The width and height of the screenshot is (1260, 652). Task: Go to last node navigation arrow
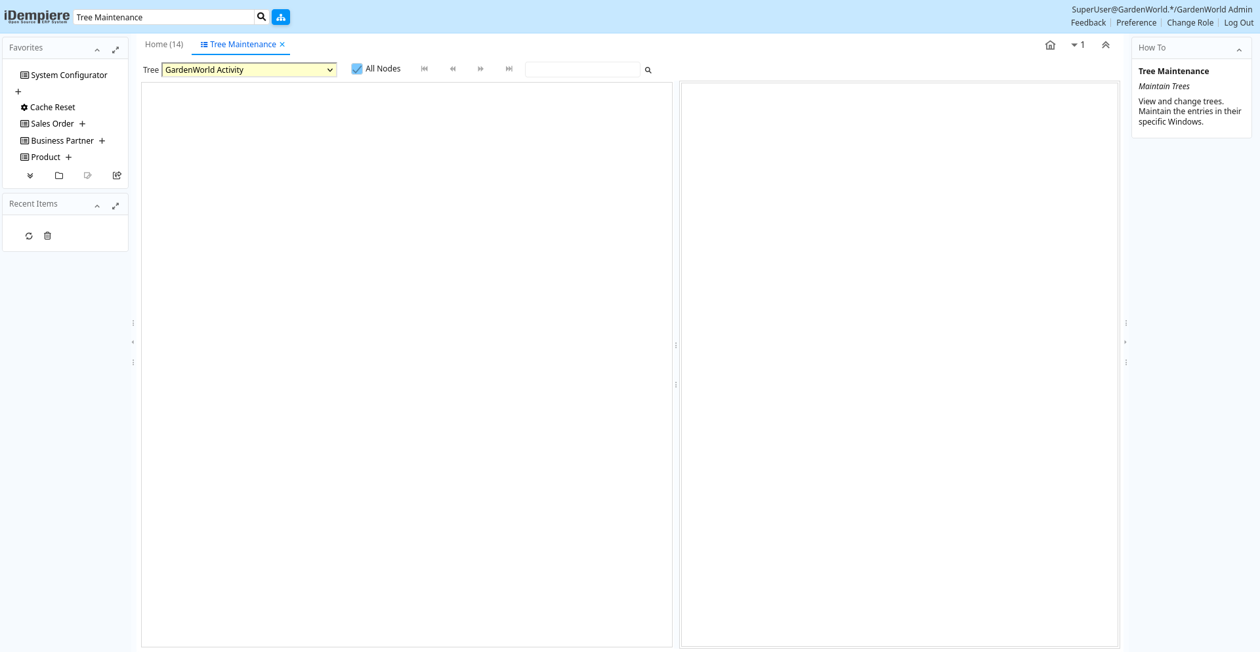coord(509,69)
